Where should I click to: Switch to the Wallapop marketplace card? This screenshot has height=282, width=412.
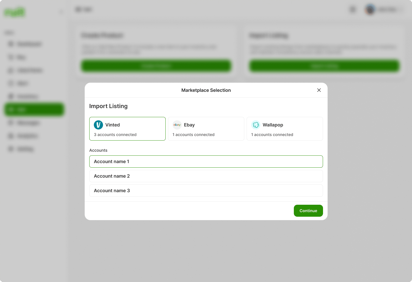285,129
